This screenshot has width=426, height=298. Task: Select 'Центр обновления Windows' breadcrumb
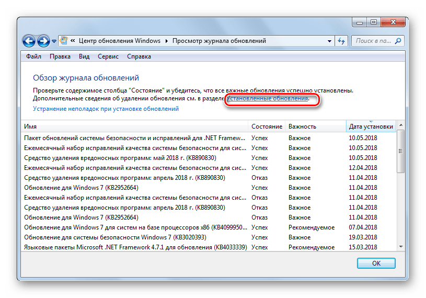tap(120, 41)
